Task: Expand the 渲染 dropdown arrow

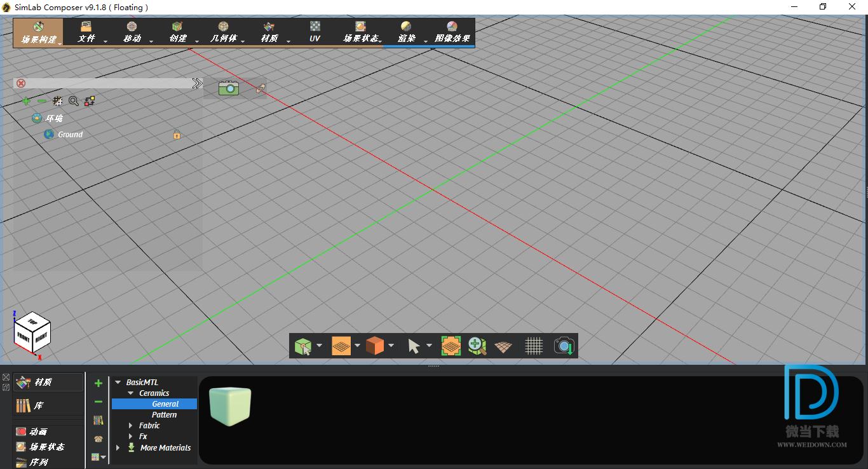Action: pyautogui.click(x=426, y=41)
